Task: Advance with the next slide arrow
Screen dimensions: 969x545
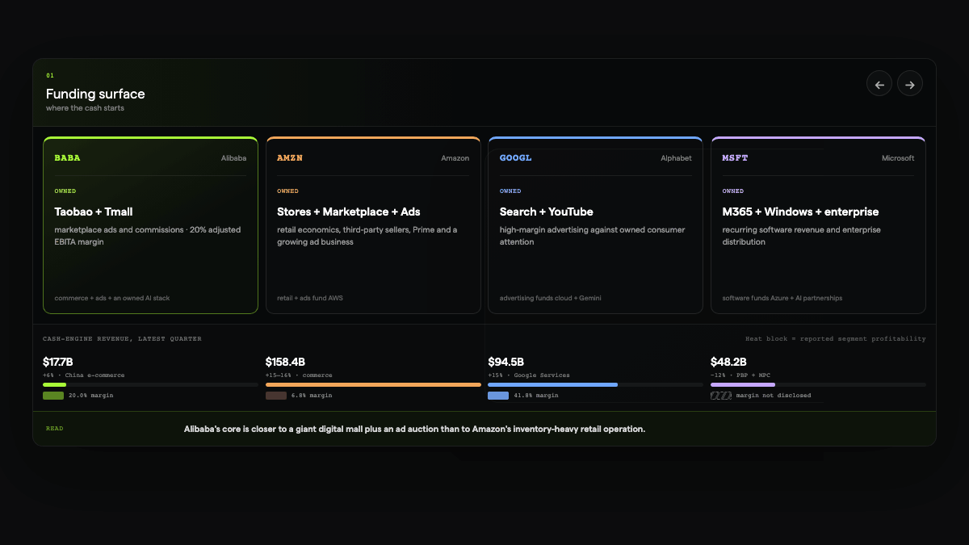Action: [x=910, y=84]
